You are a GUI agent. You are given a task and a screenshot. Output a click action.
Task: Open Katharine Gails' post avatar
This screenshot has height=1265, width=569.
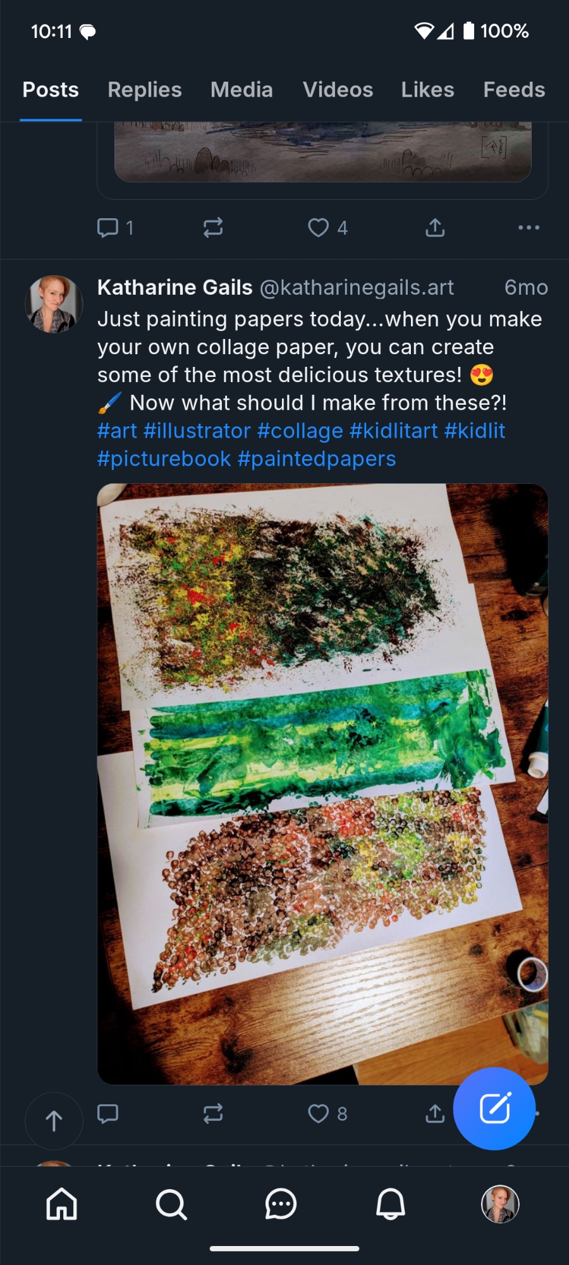tap(54, 304)
